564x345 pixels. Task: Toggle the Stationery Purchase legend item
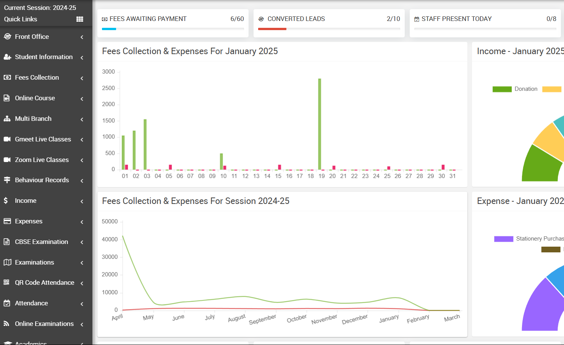point(529,239)
